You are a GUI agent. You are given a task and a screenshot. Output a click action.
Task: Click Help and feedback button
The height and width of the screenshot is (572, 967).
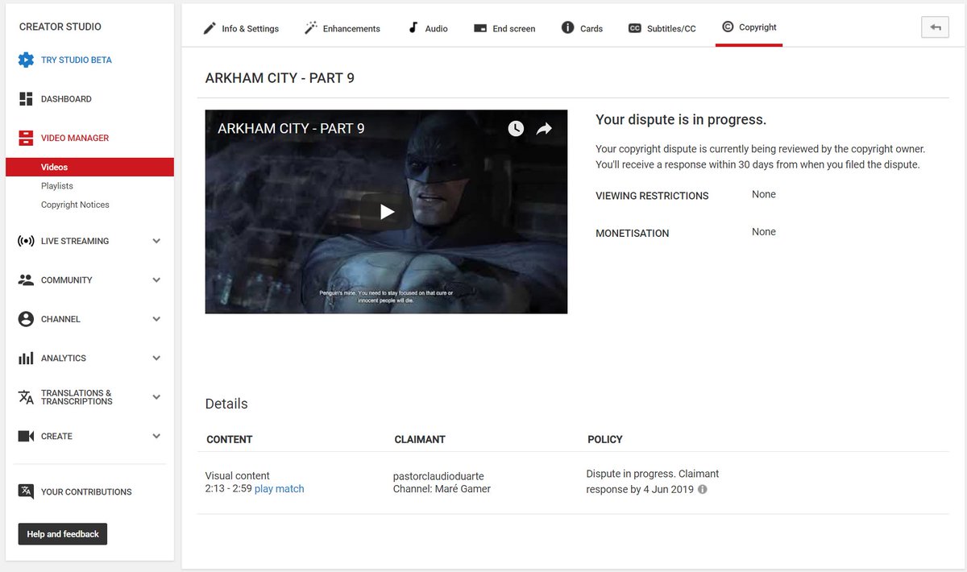coord(63,534)
